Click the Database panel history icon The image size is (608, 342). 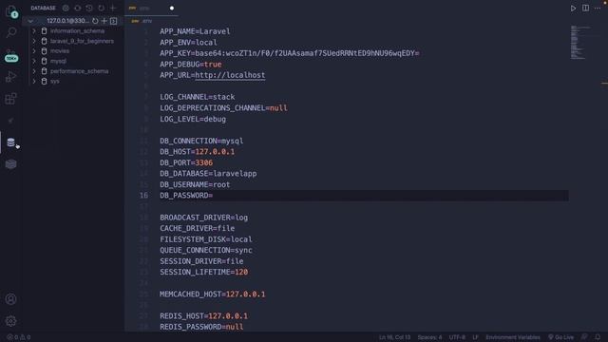pyautogui.click(x=89, y=8)
